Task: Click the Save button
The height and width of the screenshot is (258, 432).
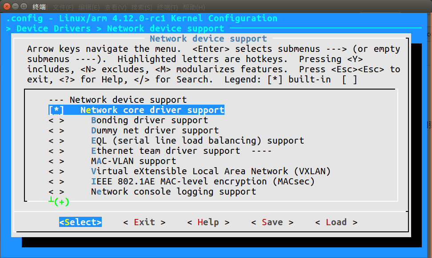Action: tap(272, 222)
